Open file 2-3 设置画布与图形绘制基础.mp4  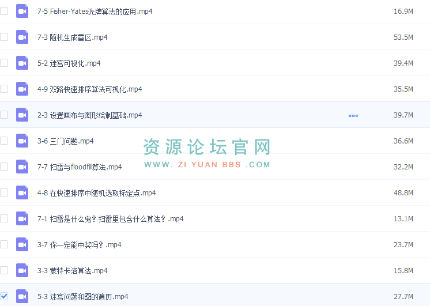point(90,115)
